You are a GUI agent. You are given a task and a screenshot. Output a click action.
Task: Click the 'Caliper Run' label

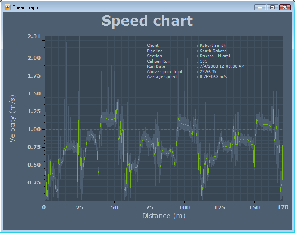click(x=158, y=61)
